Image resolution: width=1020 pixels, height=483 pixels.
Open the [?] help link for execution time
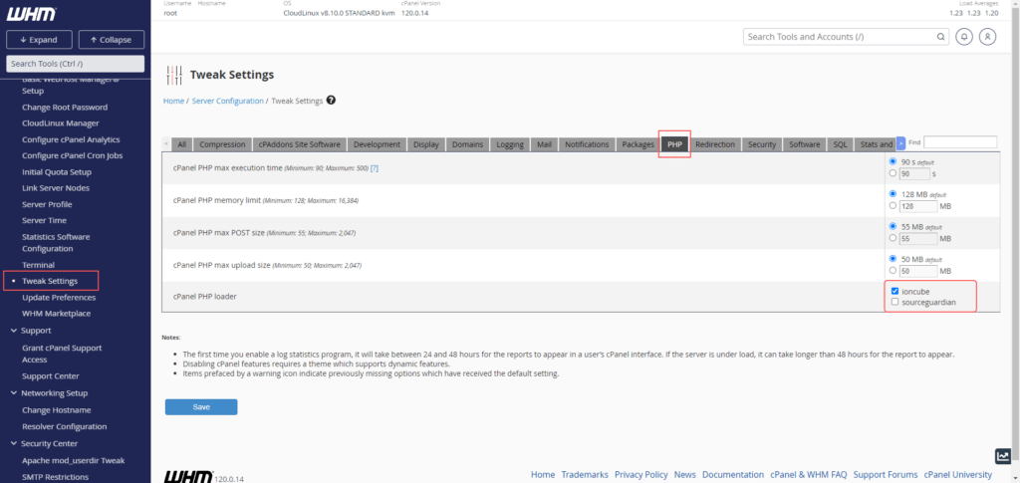(375, 167)
